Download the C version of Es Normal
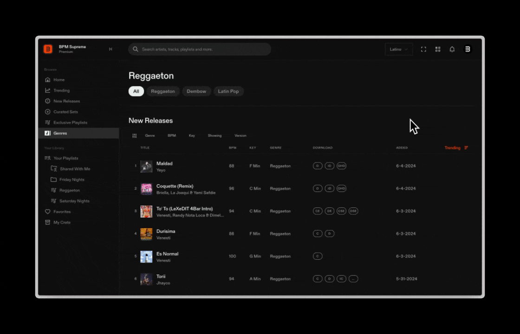Image resolution: width=520 pixels, height=334 pixels. pos(318,256)
